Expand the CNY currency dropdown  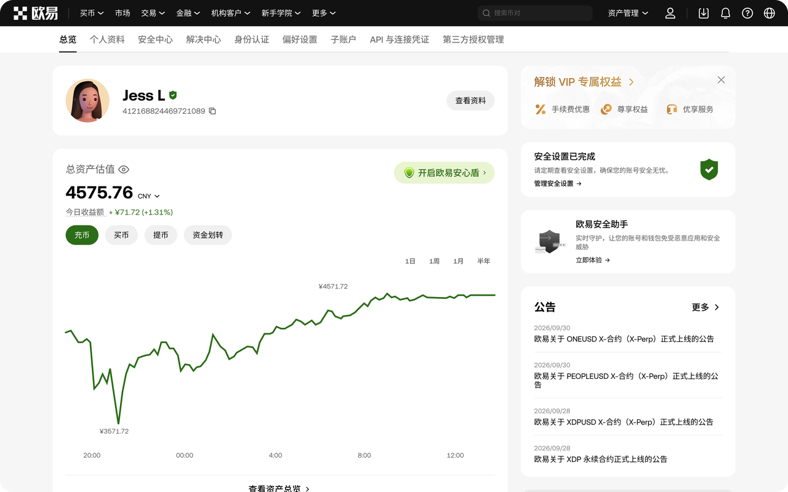149,196
